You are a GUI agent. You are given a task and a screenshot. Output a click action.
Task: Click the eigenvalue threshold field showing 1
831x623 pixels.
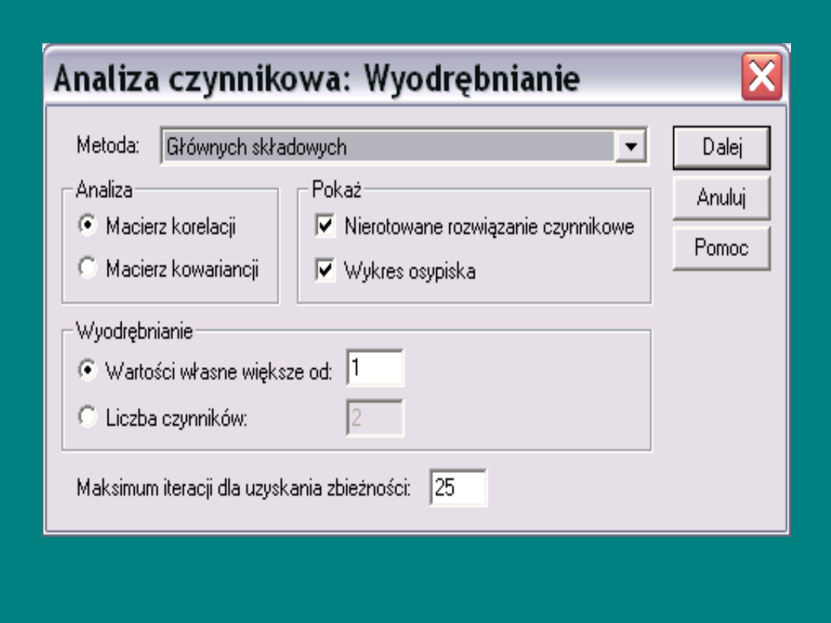point(375,369)
